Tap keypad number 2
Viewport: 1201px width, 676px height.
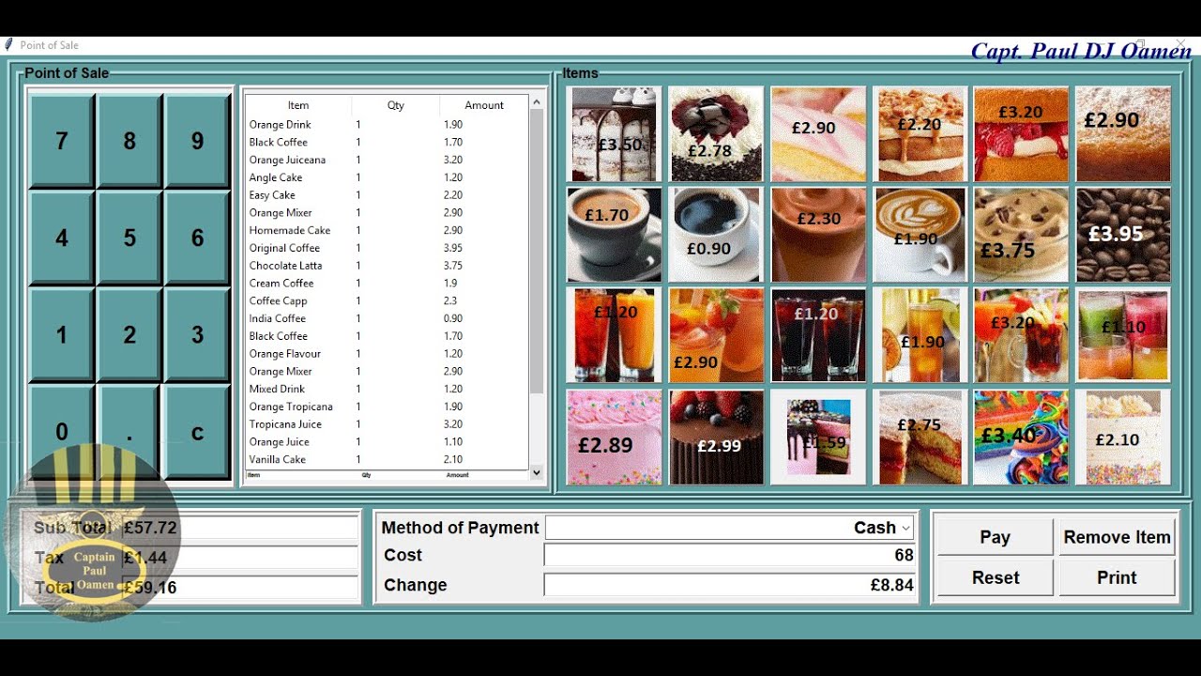129,334
